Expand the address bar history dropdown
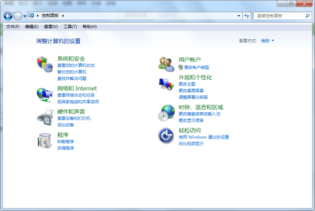The image size is (315, 211). pyautogui.click(x=239, y=16)
